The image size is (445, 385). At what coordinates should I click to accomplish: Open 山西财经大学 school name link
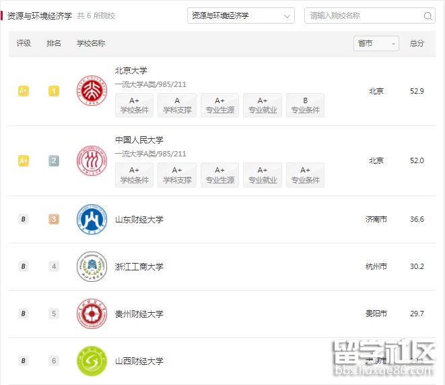[x=139, y=361]
